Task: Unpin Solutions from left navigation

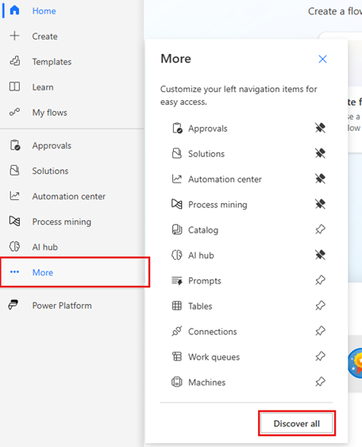Action: [x=320, y=153]
